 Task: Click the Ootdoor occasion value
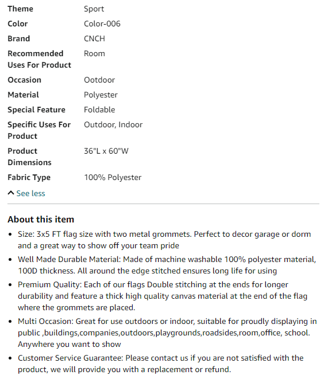tap(99, 80)
